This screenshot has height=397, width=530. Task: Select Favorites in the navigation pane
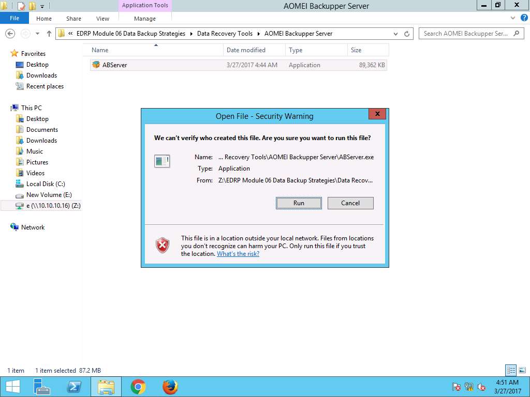coord(33,54)
